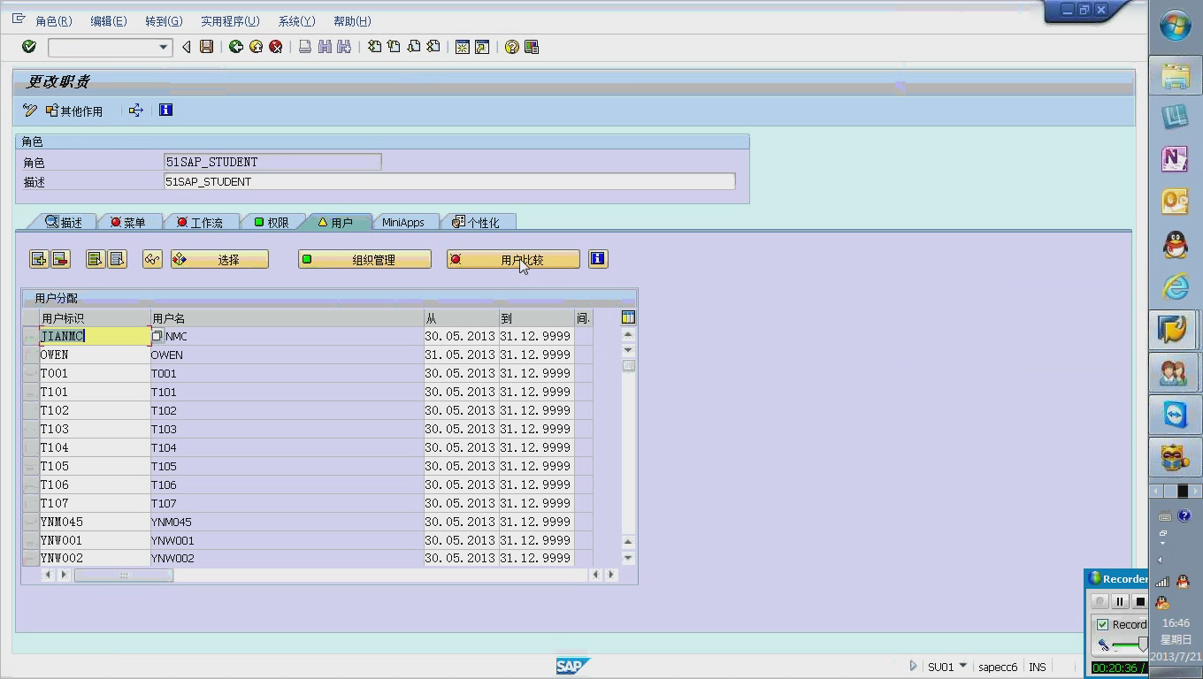1203x679 pixels.
Task: Click the Generate Shortcut icon
Action: (482, 47)
